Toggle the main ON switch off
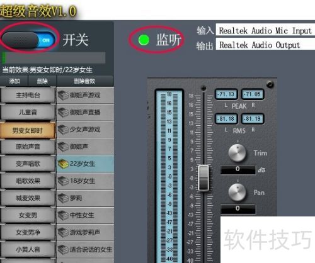The width and height of the screenshot is (315, 263). (28, 40)
